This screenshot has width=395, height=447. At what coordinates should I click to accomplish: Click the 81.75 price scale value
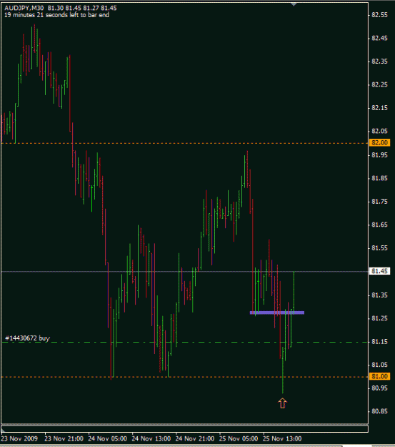click(x=379, y=202)
